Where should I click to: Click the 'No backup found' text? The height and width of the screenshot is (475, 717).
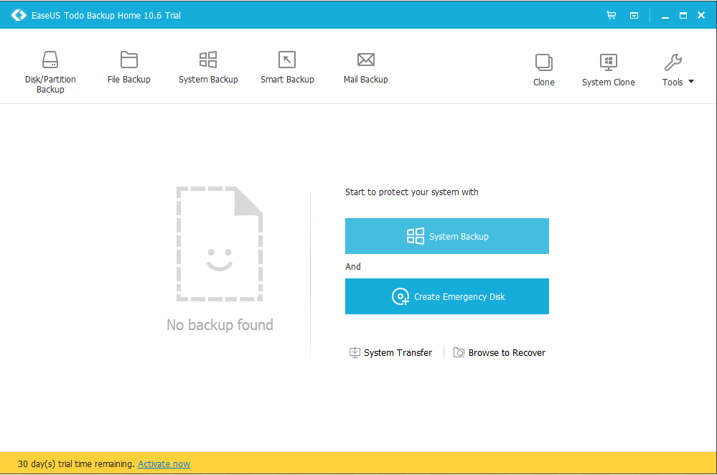(x=220, y=324)
